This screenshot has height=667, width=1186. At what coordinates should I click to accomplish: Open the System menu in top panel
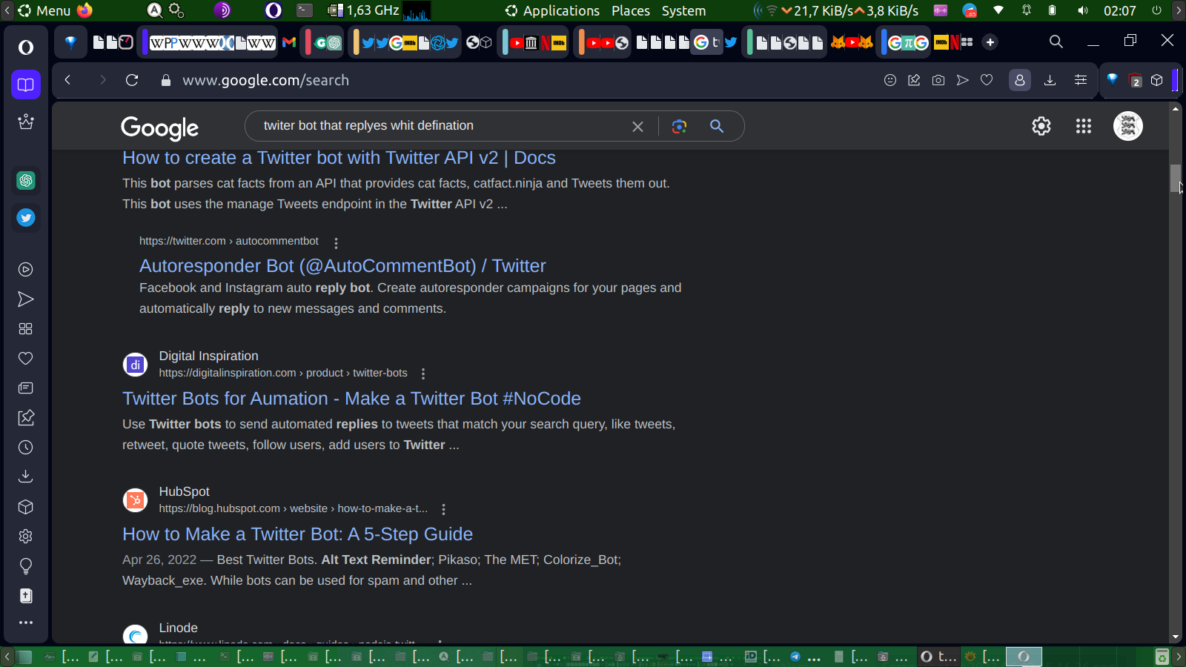tap(683, 10)
